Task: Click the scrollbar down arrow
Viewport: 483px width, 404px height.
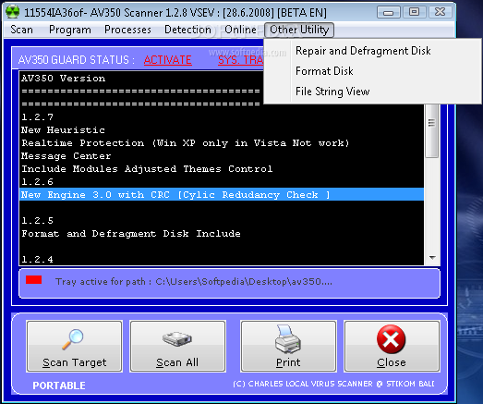Action: [x=432, y=258]
